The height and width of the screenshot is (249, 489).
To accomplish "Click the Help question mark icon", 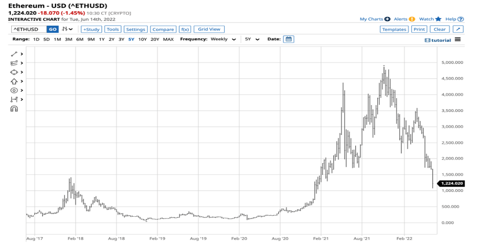I will tap(461, 19).
